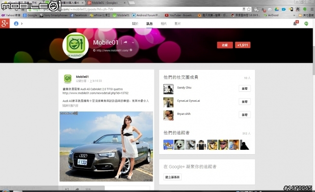Screen dimensions: 315x192
Task: Add CyrusLai CyrusLai to circles
Action: tap(245, 102)
